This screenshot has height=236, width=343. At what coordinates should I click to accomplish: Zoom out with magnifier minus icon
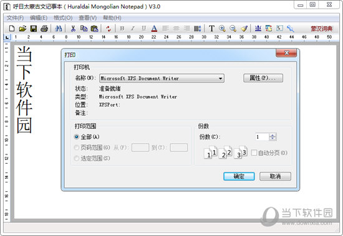click(233, 29)
